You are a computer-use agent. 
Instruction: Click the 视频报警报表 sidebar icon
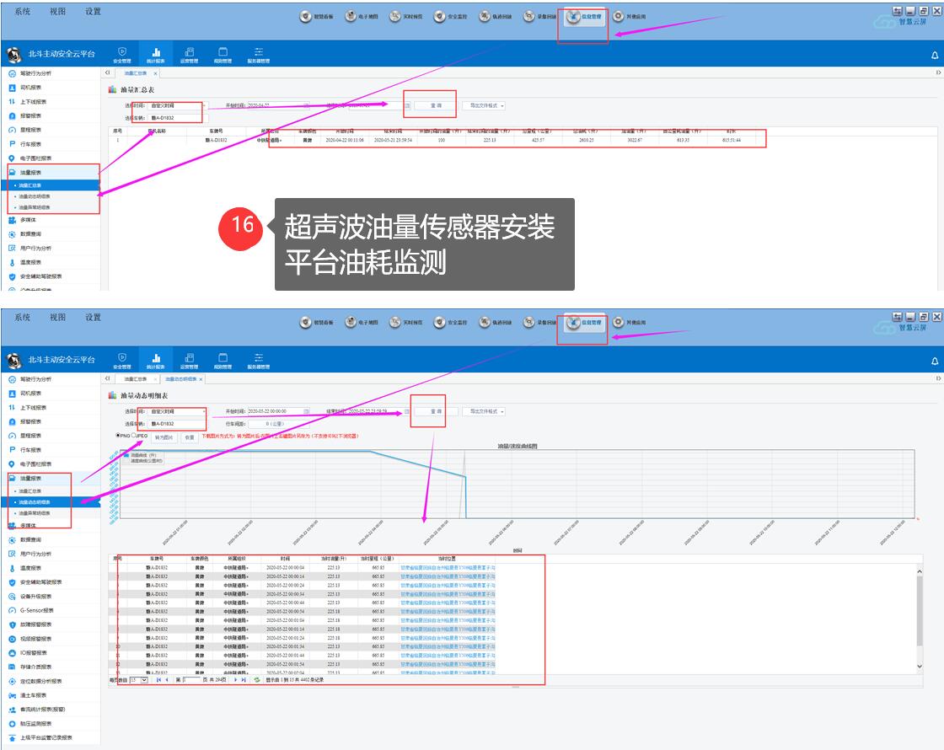(x=12, y=639)
